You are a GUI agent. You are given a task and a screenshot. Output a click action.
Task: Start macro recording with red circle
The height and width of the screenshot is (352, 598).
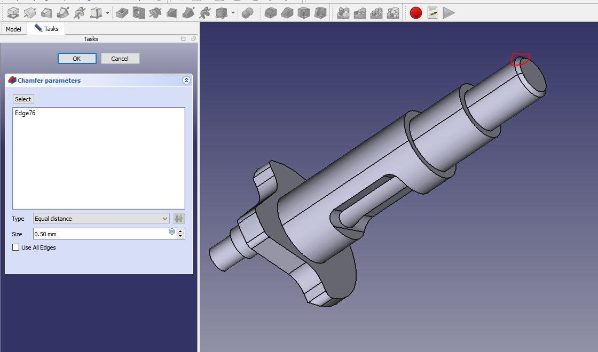tap(415, 12)
